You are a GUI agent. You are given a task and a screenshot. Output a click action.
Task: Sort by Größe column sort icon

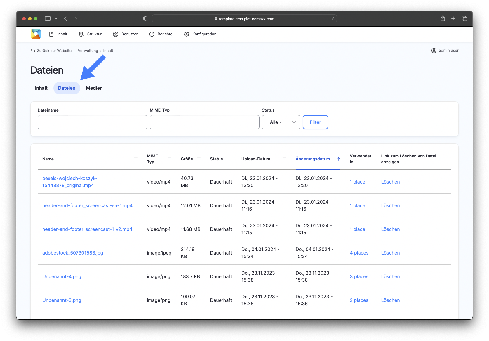click(x=199, y=159)
